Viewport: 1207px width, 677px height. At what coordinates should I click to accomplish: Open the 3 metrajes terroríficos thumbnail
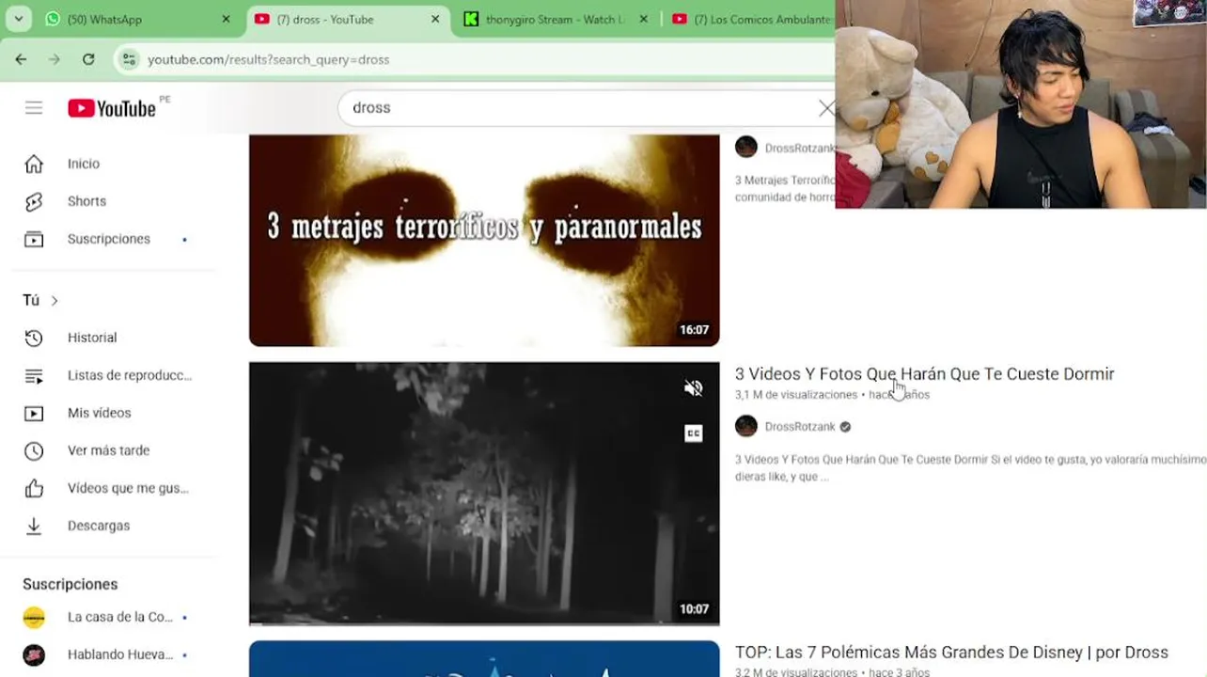484,240
